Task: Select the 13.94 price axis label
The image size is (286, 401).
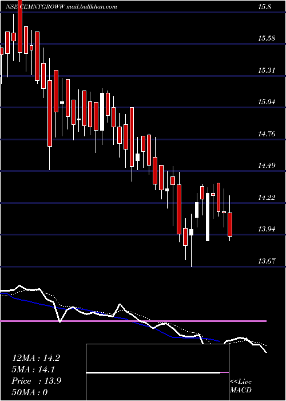Action: pyautogui.click(x=267, y=229)
